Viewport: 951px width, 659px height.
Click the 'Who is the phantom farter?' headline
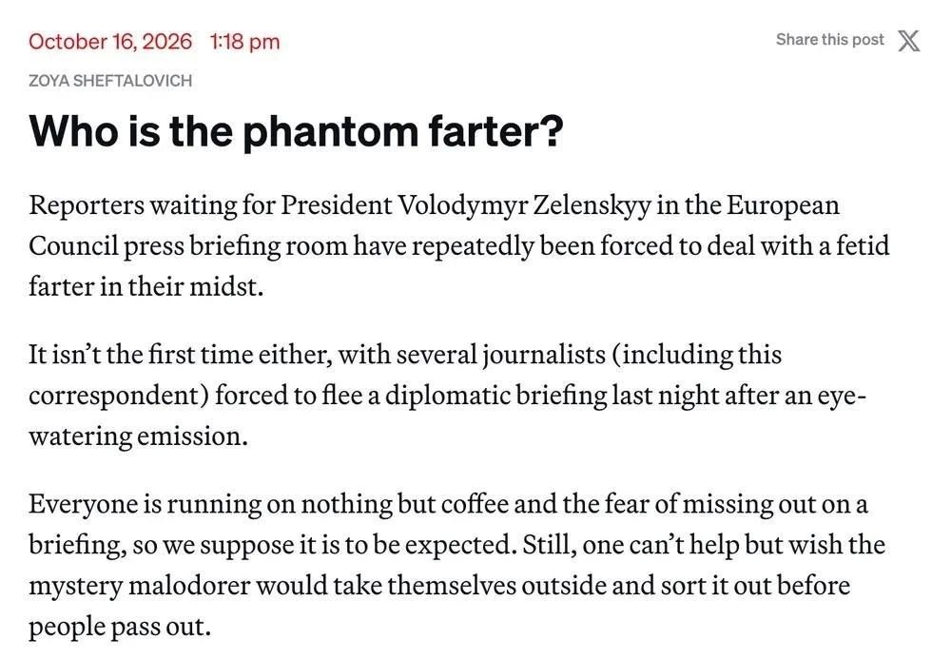click(x=296, y=130)
